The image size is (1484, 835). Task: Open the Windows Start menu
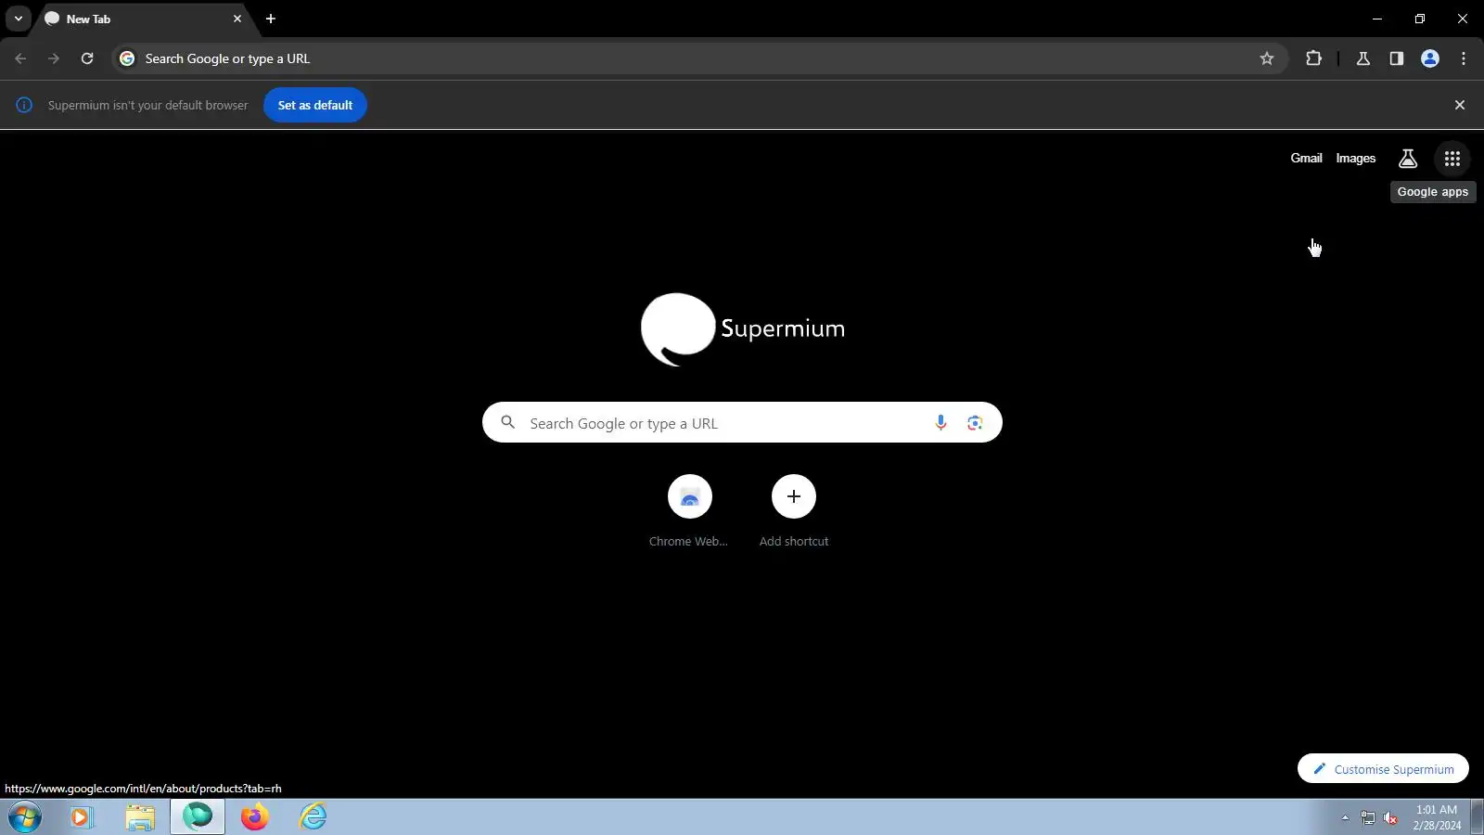25,817
